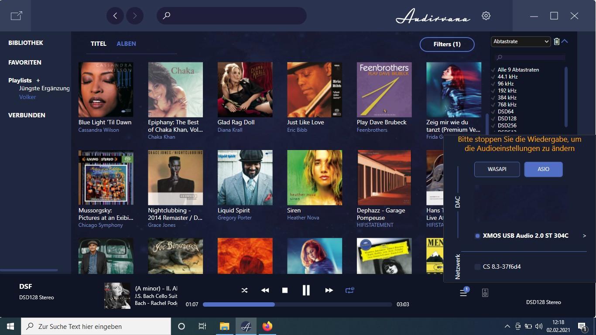The image size is (596, 335).
Task: Select XMOS USB Audio 2.0 ST 304C device
Action: [x=525, y=236]
